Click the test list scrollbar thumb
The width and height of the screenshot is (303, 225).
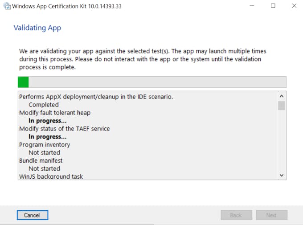coord(282,106)
